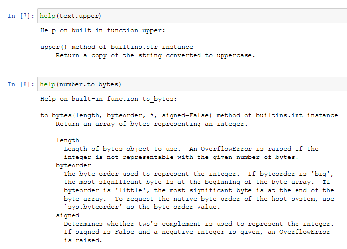
Task: Click the to_bytes method signature line
Action: tap(189, 115)
